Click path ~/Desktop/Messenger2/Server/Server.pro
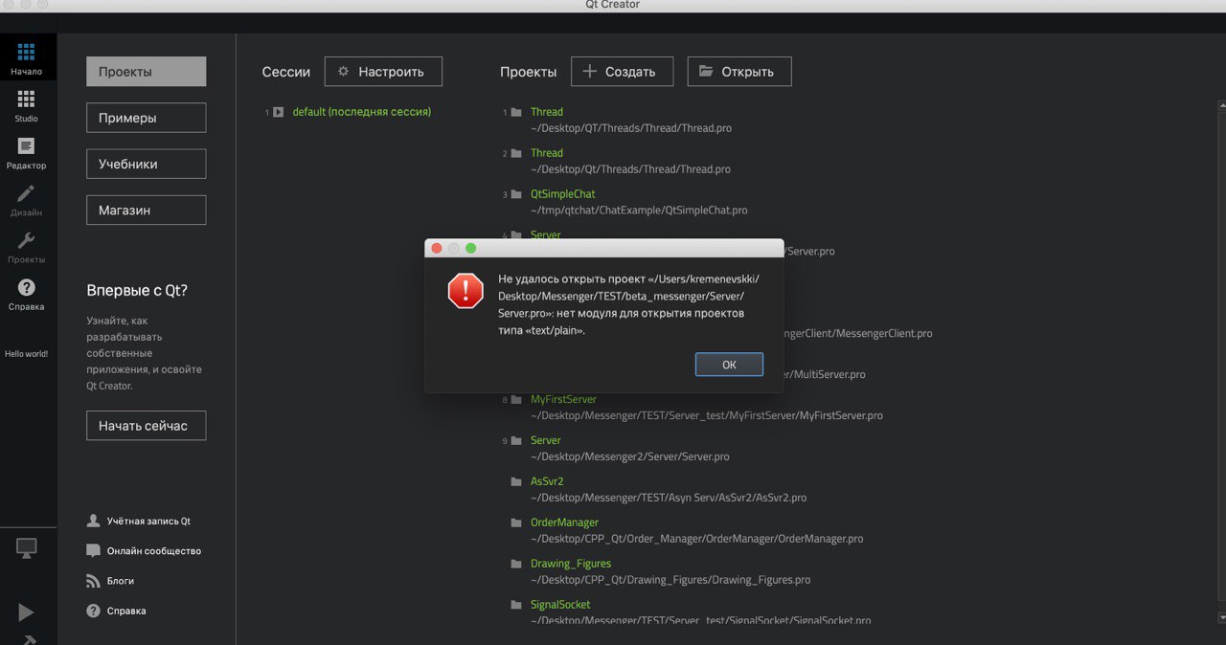The height and width of the screenshot is (645, 1226). pos(630,456)
